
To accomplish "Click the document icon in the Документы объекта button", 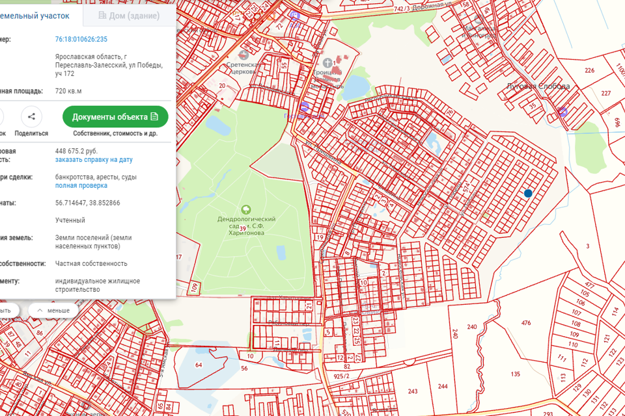I will point(154,116).
